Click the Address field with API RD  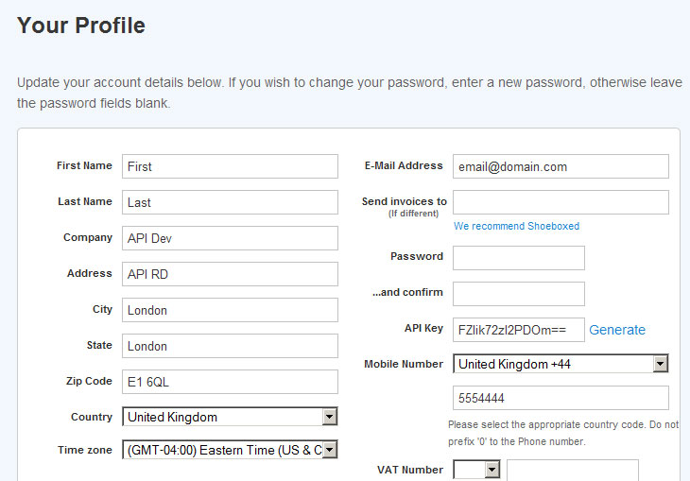[230, 274]
